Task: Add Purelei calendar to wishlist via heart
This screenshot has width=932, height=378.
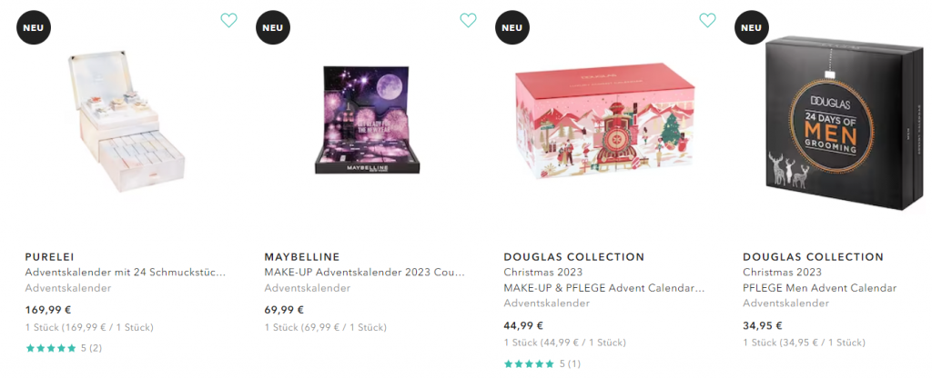Action: pos(228,20)
